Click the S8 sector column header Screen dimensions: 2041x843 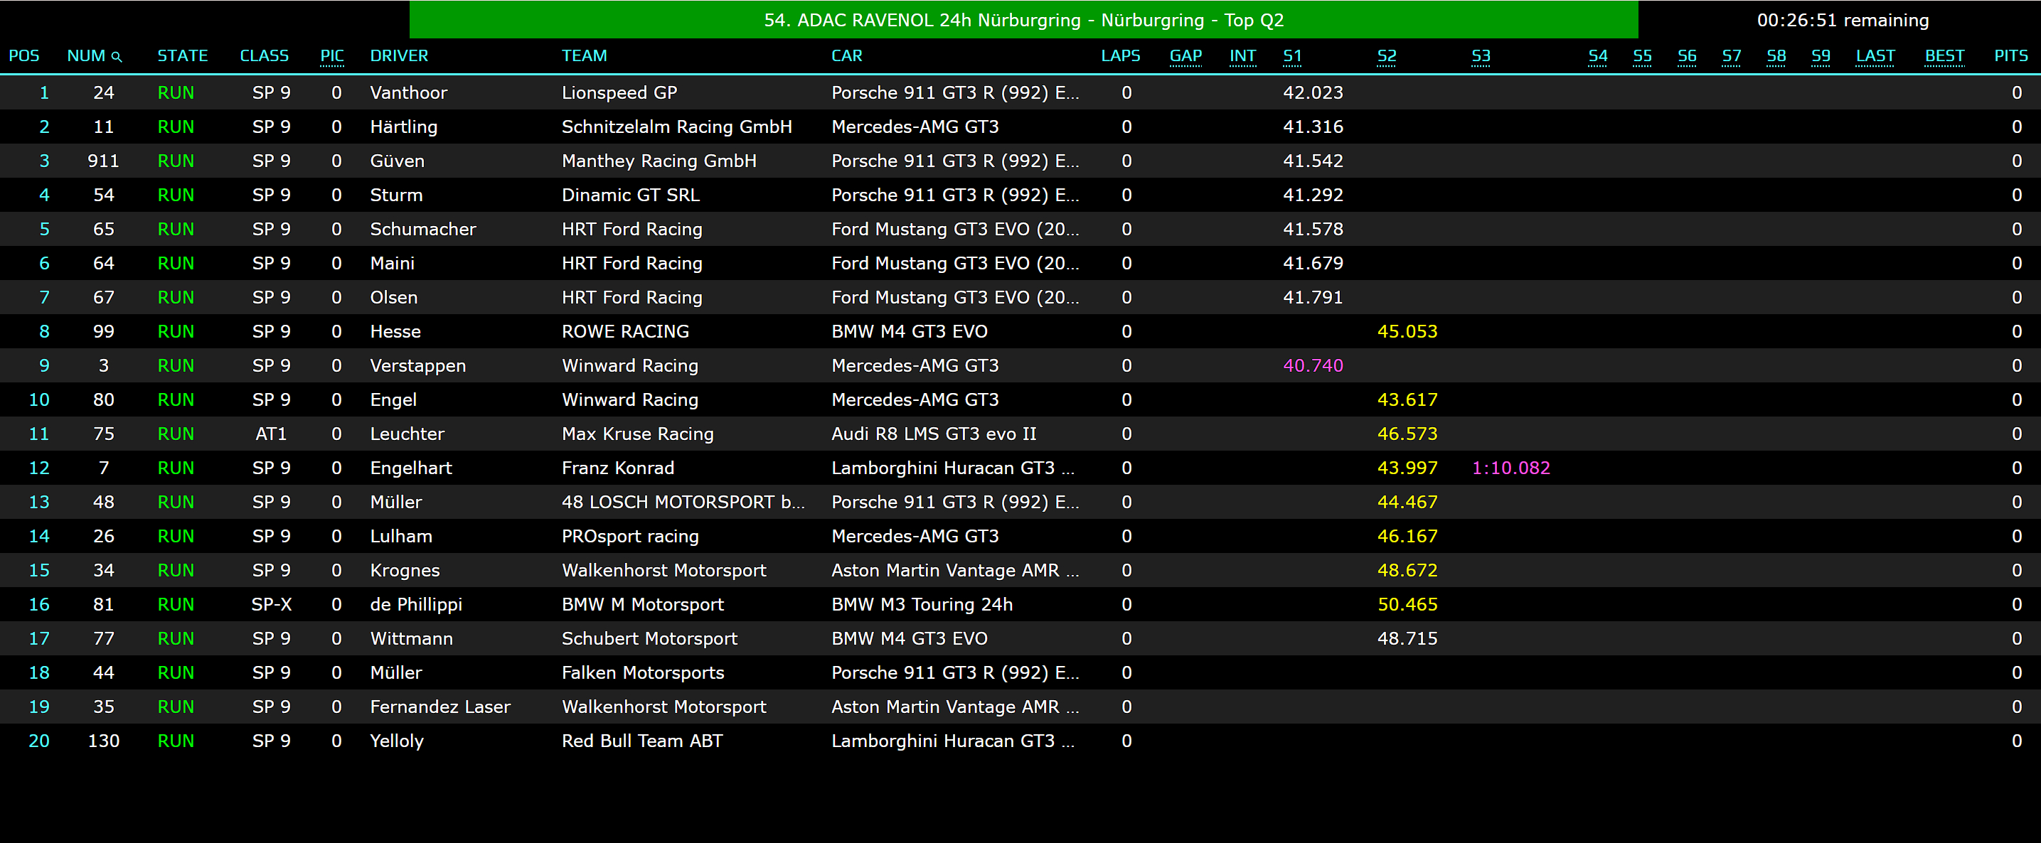point(1776,56)
